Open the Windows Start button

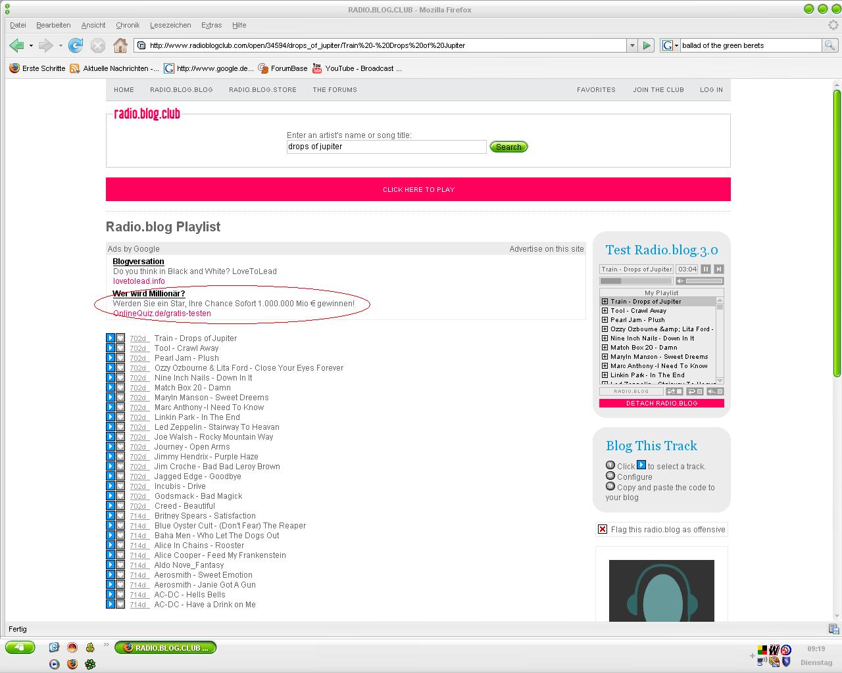pyautogui.click(x=20, y=647)
